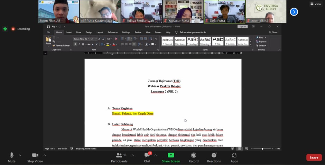Image resolution: width=325 pixels, height=165 pixels.
Task: Click the Share Screen icon in Zoom
Action: pyautogui.click(x=170, y=155)
